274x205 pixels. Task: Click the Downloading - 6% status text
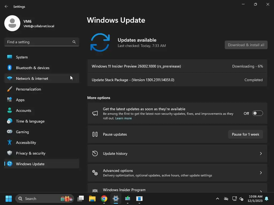pyautogui.click(x=248, y=66)
